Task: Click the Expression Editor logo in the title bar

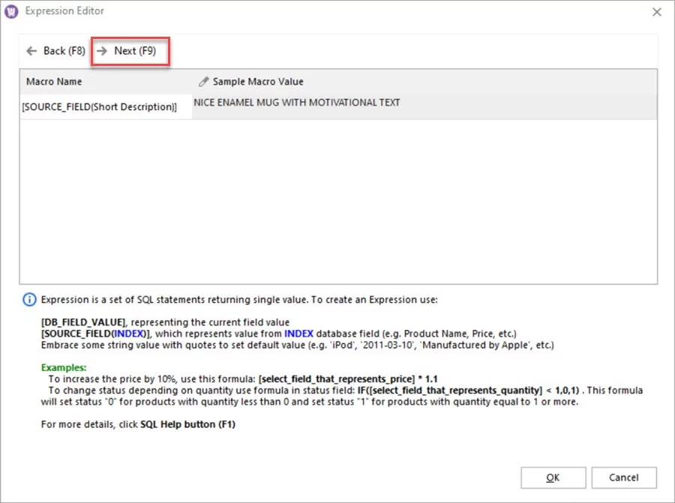Action: [10, 11]
